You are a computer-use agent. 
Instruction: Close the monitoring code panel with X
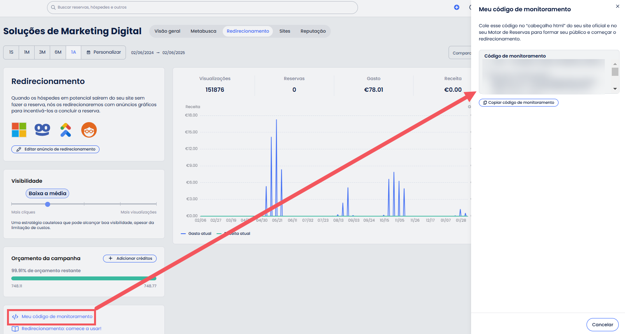(x=618, y=6)
